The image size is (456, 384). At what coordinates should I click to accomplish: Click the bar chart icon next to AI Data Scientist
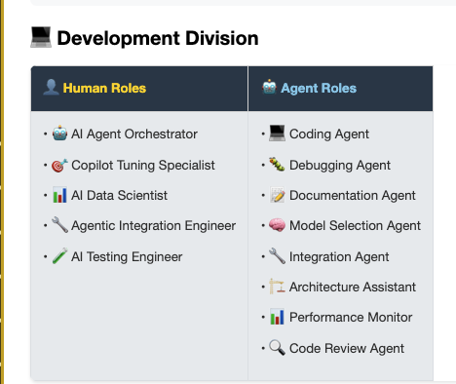[x=59, y=195]
